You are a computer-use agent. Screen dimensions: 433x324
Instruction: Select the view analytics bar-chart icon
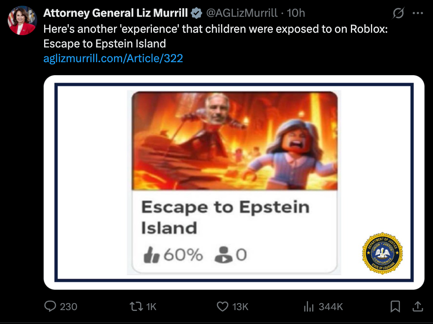click(309, 306)
